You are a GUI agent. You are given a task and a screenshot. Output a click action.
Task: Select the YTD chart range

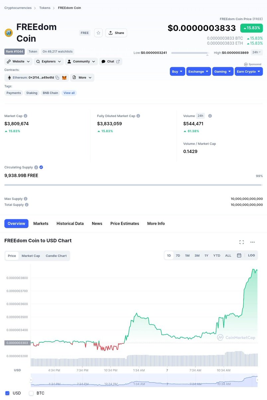217,255
